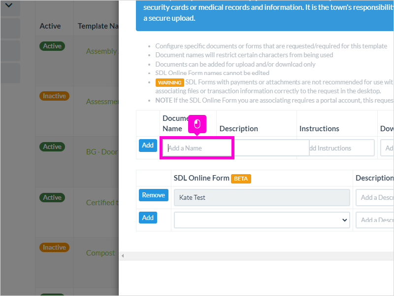Click description field beside Kate Test

pos(375,198)
